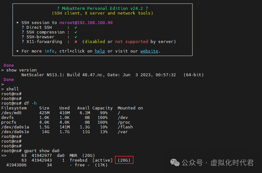262x173 pixels.
Task: Click the 'show version' command line
Action: pos(22,70)
